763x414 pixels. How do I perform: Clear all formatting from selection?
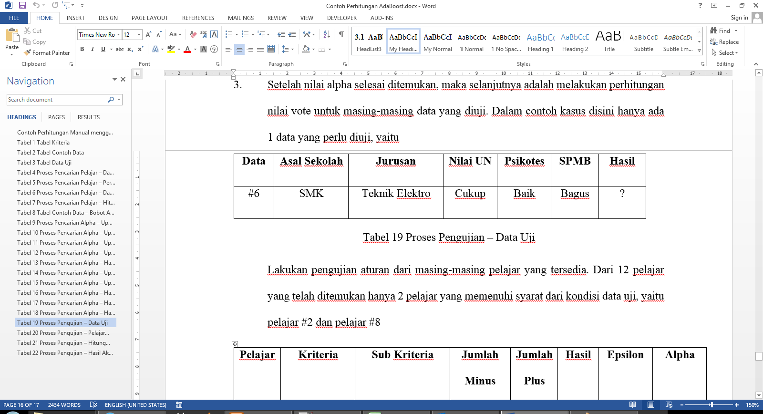pyautogui.click(x=193, y=34)
